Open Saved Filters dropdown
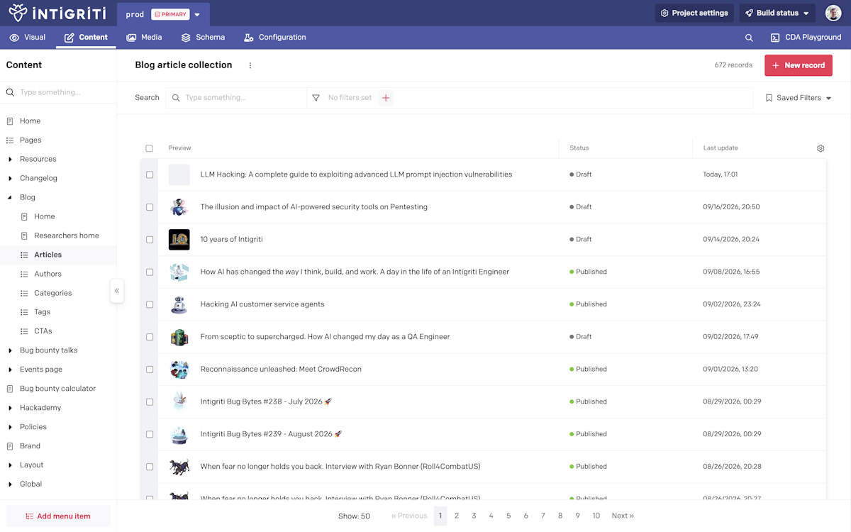This screenshot has width=851, height=532. click(x=799, y=98)
